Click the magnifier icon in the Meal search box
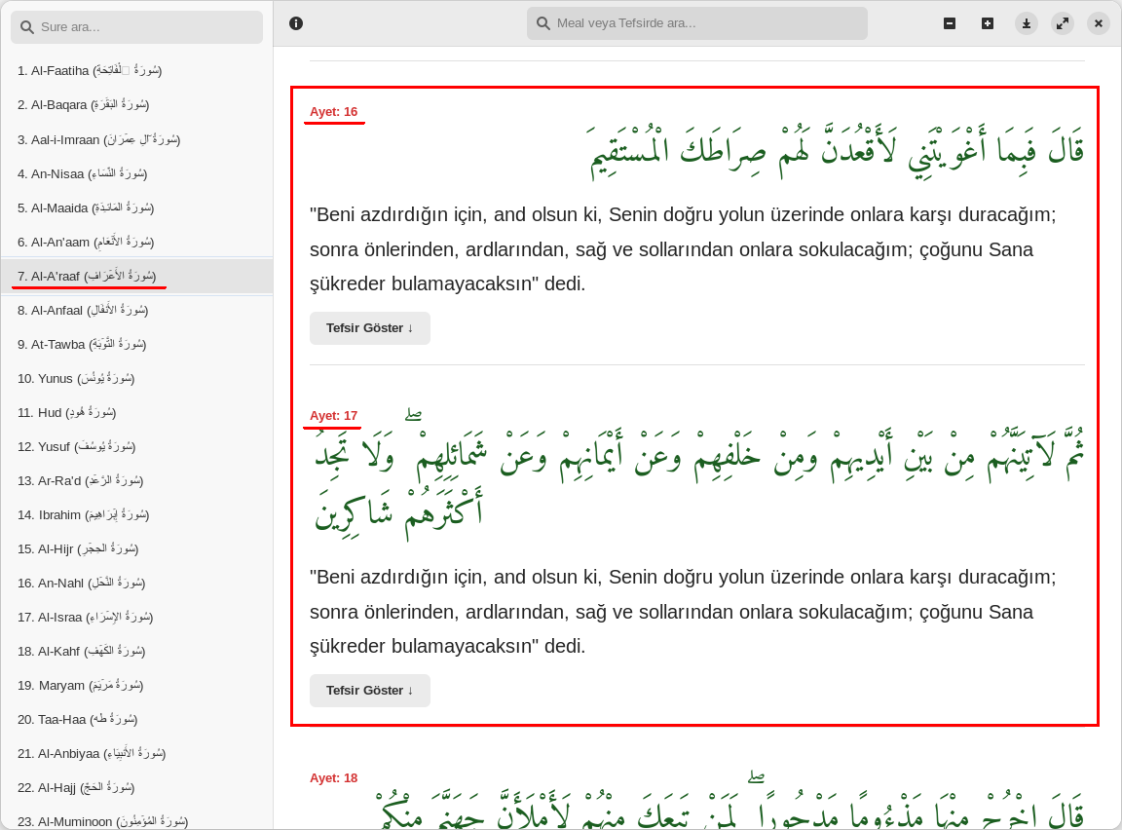Image resolution: width=1122 pixels, height=830 pixels. (x=543, y=23)
